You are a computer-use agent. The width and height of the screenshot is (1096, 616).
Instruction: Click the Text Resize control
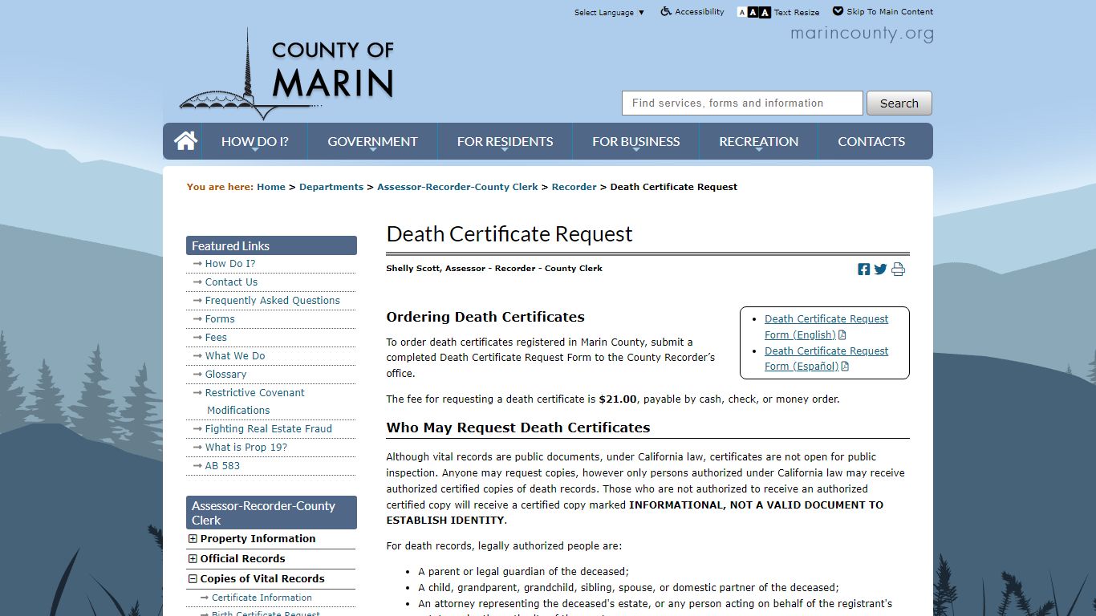point(778,12)
